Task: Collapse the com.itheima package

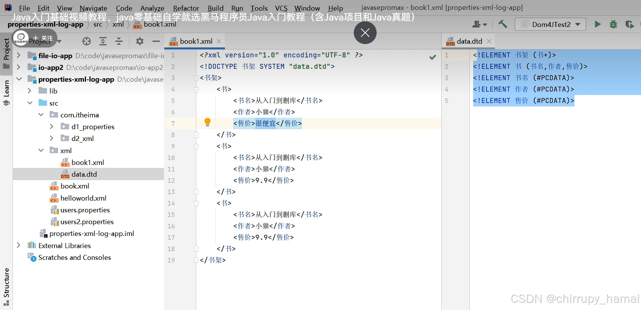Action: pos(41,115)
